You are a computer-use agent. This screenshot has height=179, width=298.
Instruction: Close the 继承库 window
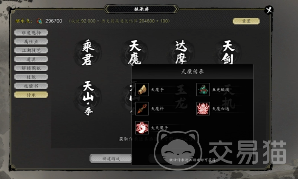[269, 10]
